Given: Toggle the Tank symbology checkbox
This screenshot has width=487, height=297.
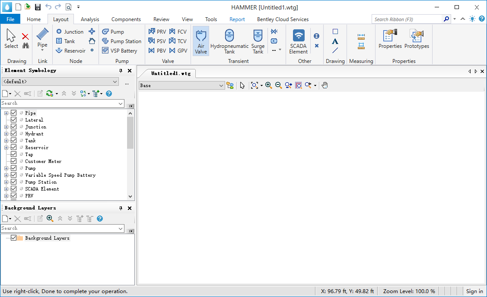Looking at the screenshot, I should tap(14, 140).
